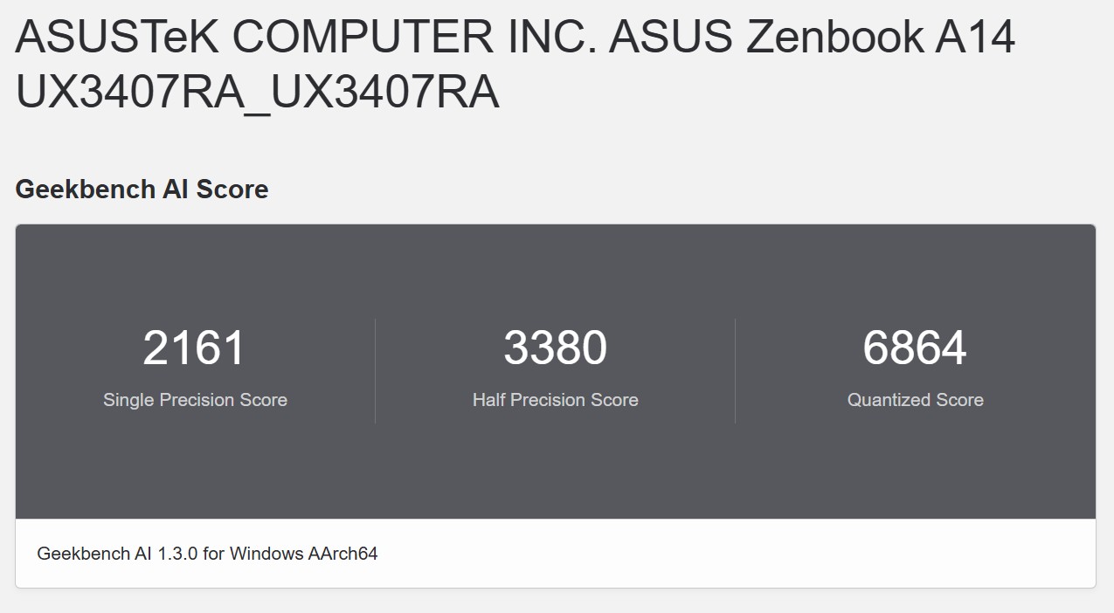This screenshot has width=1114, height=613.
Task: Click the 6864 score value
Action: [x=915, y=348]
